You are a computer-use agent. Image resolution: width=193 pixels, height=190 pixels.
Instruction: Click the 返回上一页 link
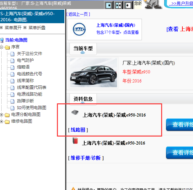coord(78,14)
